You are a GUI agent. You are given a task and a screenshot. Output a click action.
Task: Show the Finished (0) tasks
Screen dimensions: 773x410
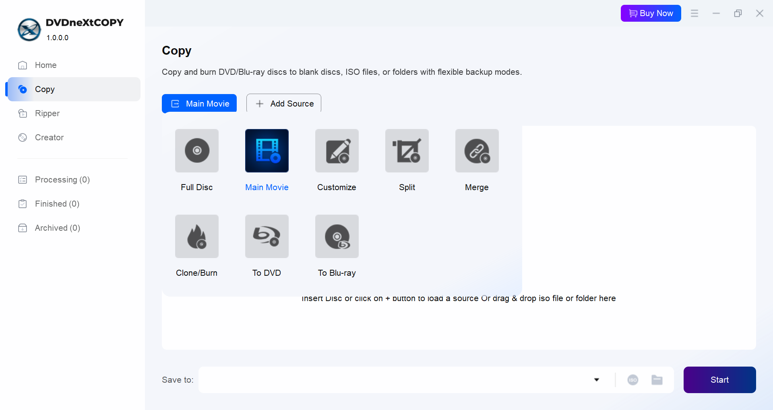pos(74,204)
